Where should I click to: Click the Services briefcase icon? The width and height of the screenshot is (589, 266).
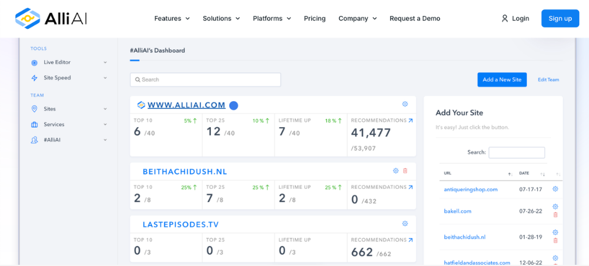34,125
